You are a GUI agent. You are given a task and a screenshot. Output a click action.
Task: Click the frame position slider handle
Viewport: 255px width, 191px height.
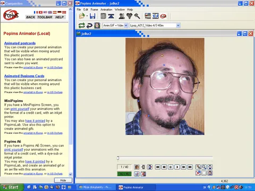coord(118,158)
